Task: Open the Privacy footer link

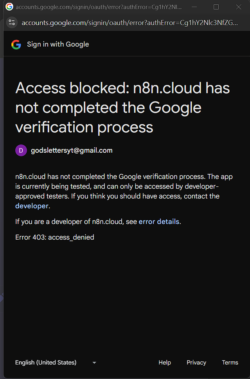Action: click(196, 363)
